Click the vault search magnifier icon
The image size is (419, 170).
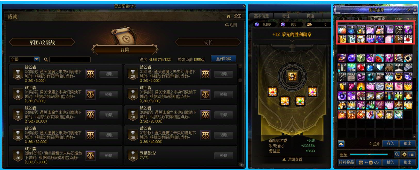point(397,155)
